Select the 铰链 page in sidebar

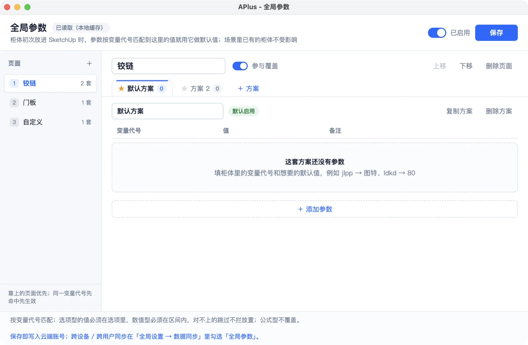pyautogui.click(x=50, y=83)
